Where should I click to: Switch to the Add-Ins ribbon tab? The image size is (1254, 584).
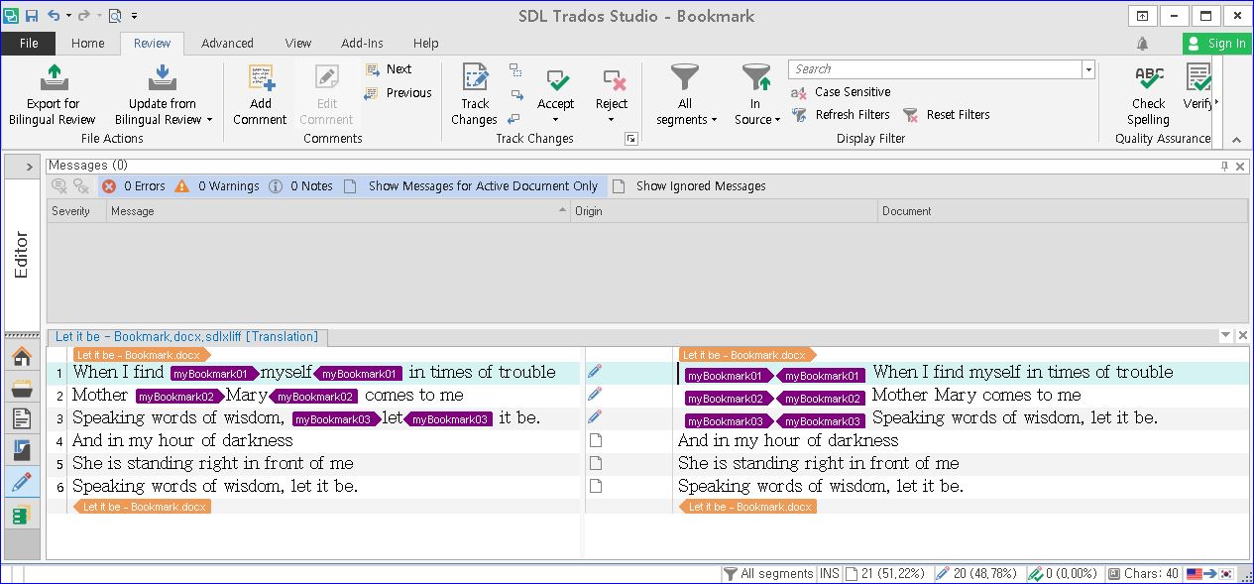362,44
